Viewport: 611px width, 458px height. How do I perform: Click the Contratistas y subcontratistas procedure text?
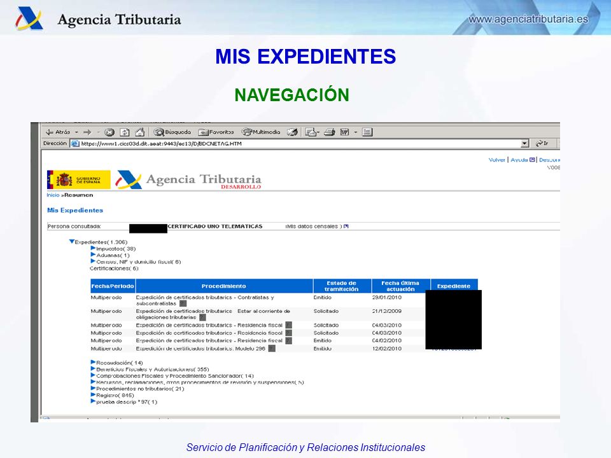click(x=204, y=300)
